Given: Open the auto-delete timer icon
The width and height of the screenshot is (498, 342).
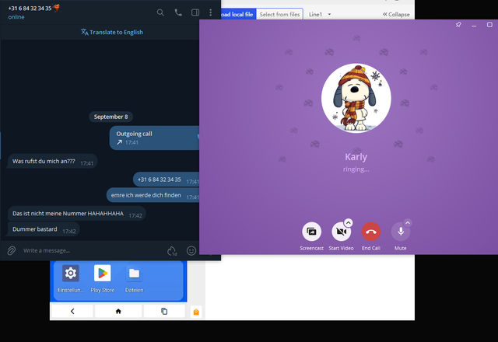Looking at the screenshot, I should [x=172, y=251].
